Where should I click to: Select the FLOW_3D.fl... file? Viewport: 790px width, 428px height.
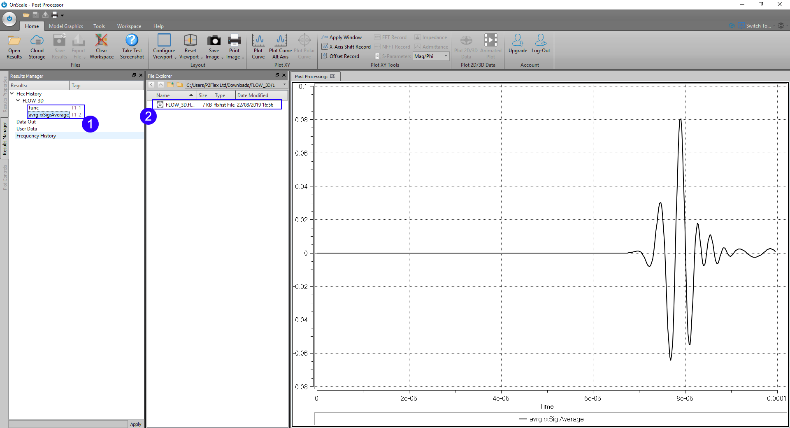[217, 105]
